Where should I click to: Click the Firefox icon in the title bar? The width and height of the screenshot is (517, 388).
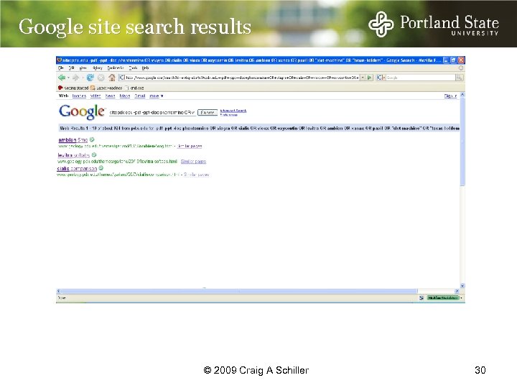(x=60, y=60)
